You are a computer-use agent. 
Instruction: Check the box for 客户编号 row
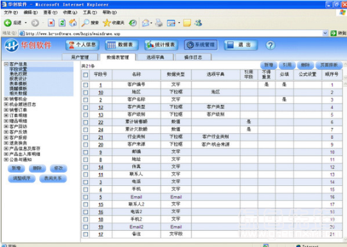click(85, 85)
